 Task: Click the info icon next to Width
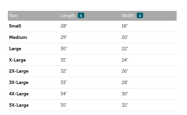pyautogui.click(x=140, y=16)
